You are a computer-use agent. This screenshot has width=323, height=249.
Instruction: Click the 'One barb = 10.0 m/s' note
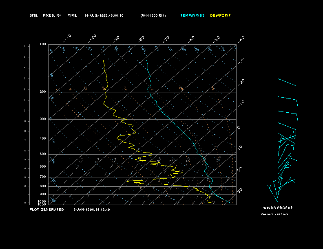click(274, 214)
